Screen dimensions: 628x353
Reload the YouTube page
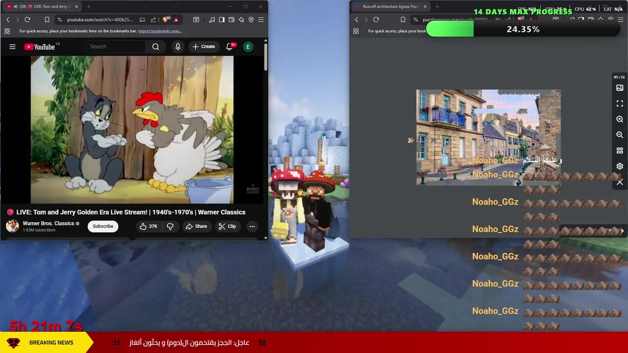(x=27, y=20)
